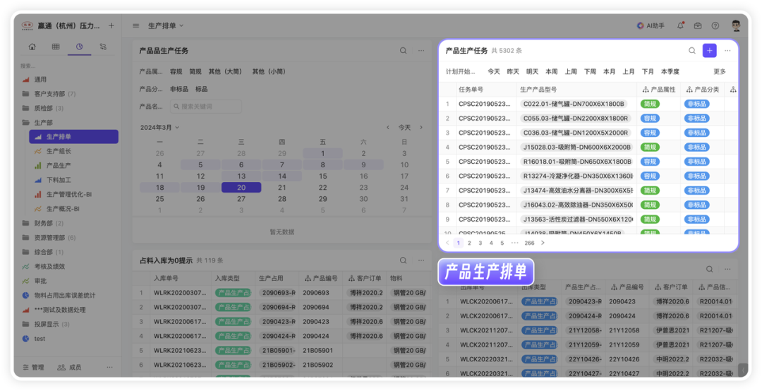This screenshot has height=391, width=762.
Task: Search in 产品品生产任务 calendar panel
Action: 404,51
